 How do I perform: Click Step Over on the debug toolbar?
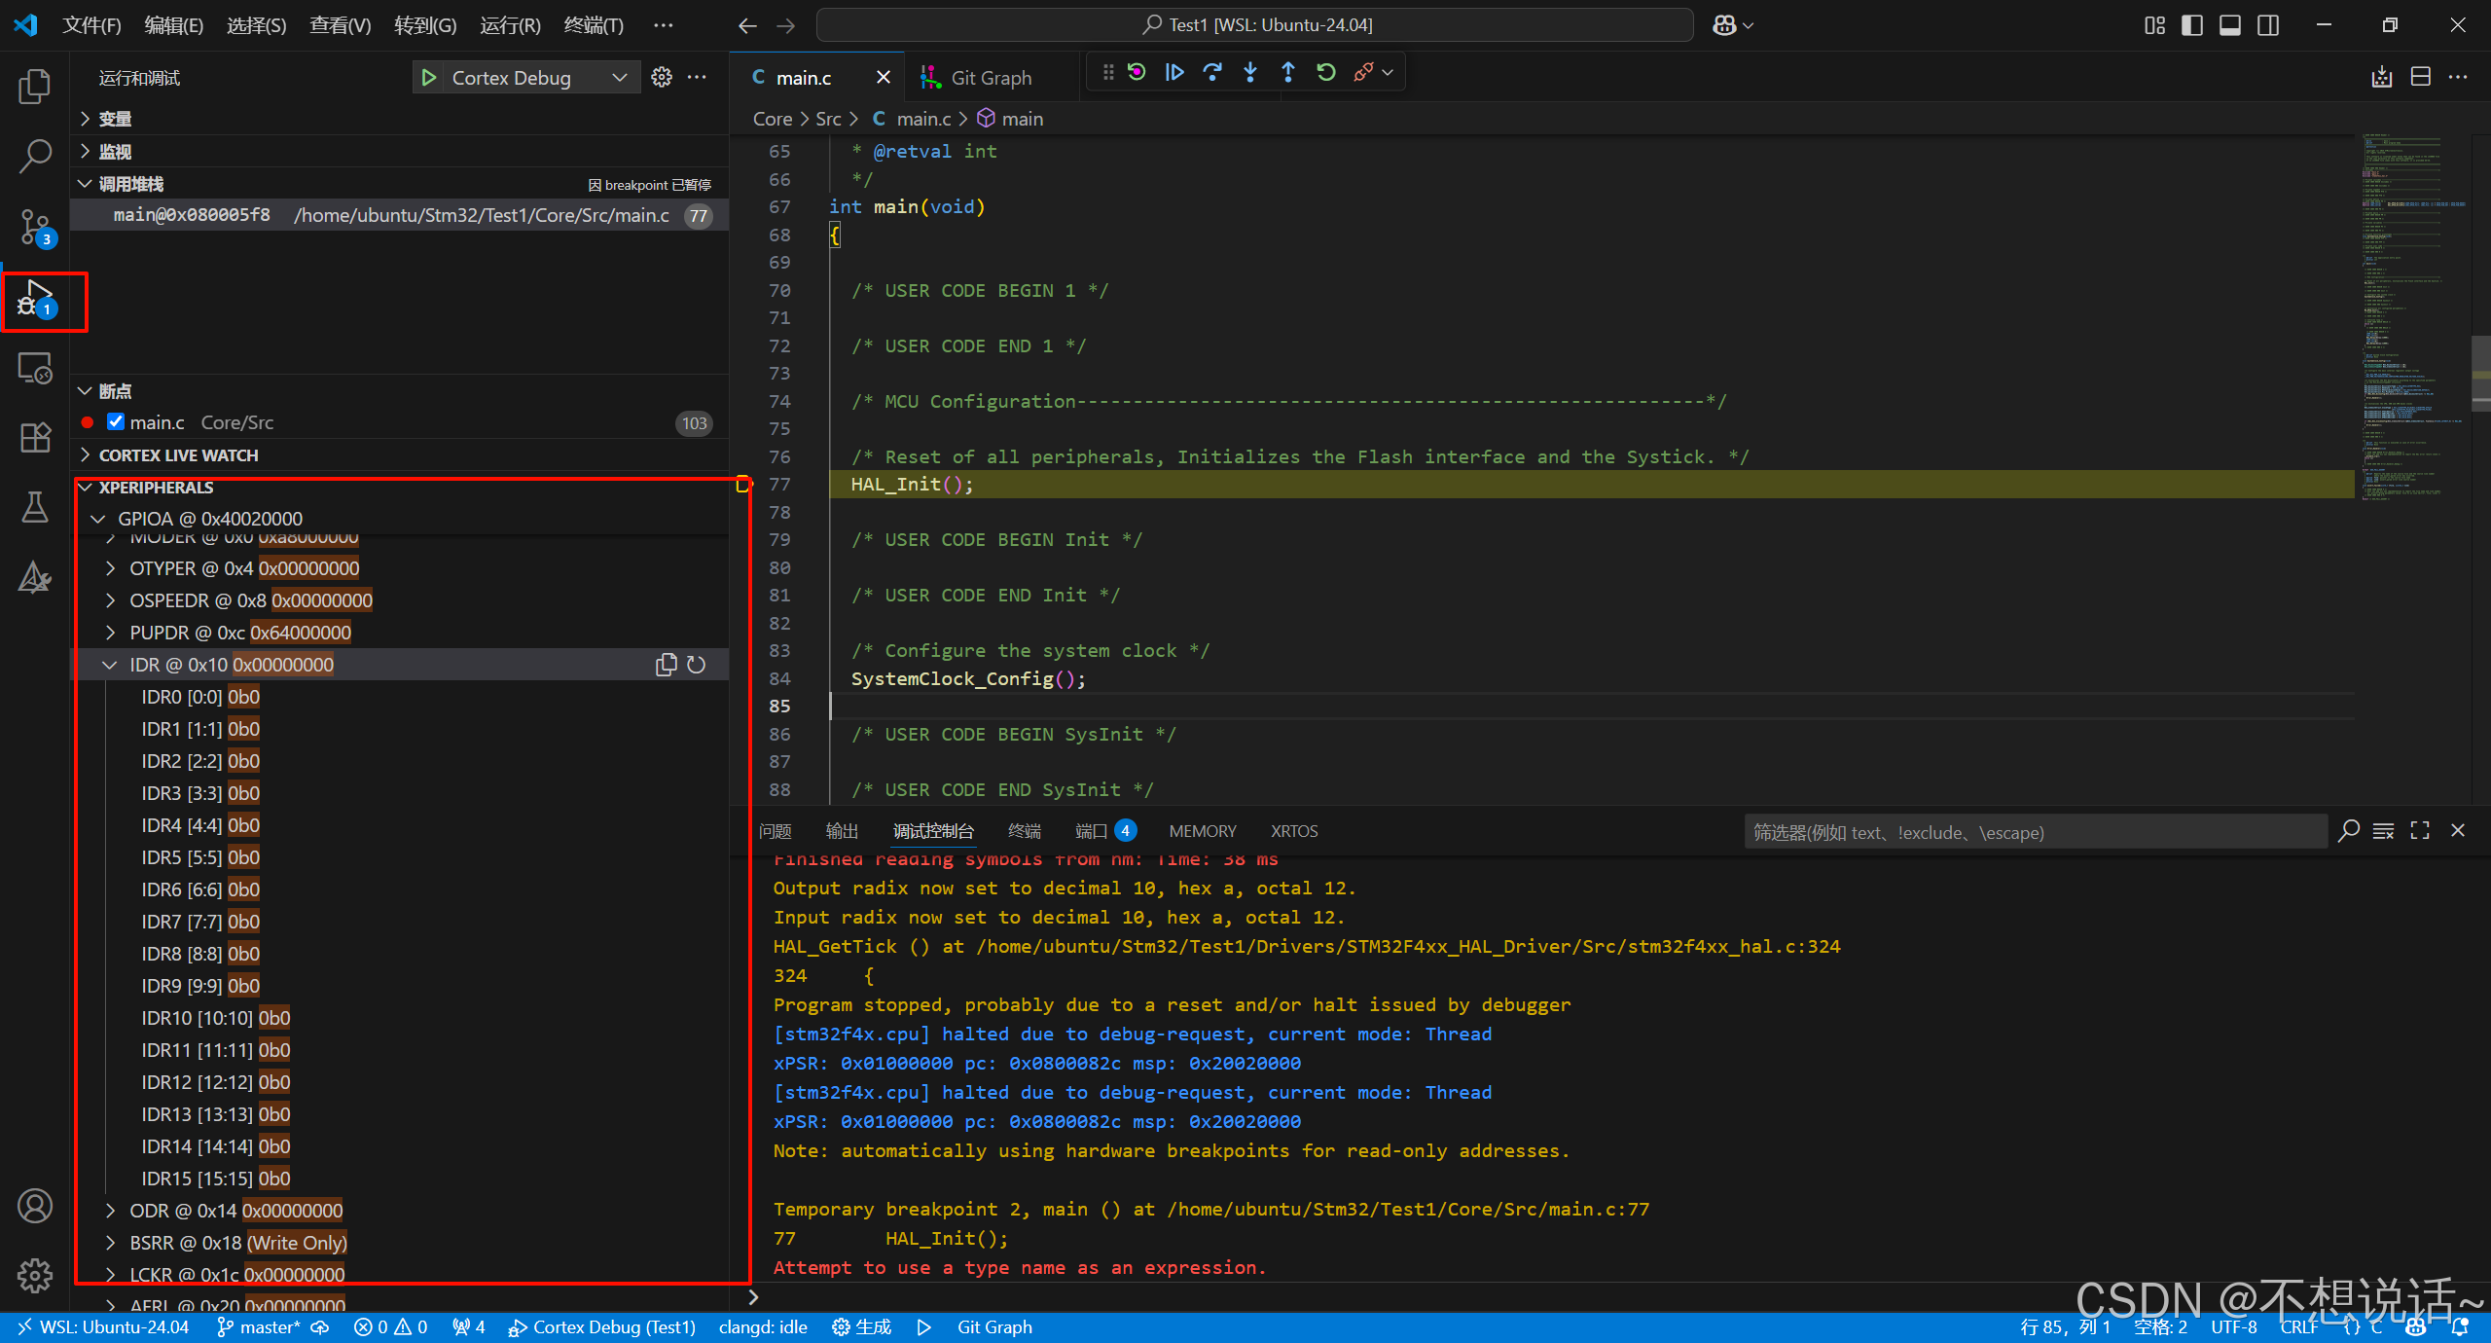tap(1212, 71)
